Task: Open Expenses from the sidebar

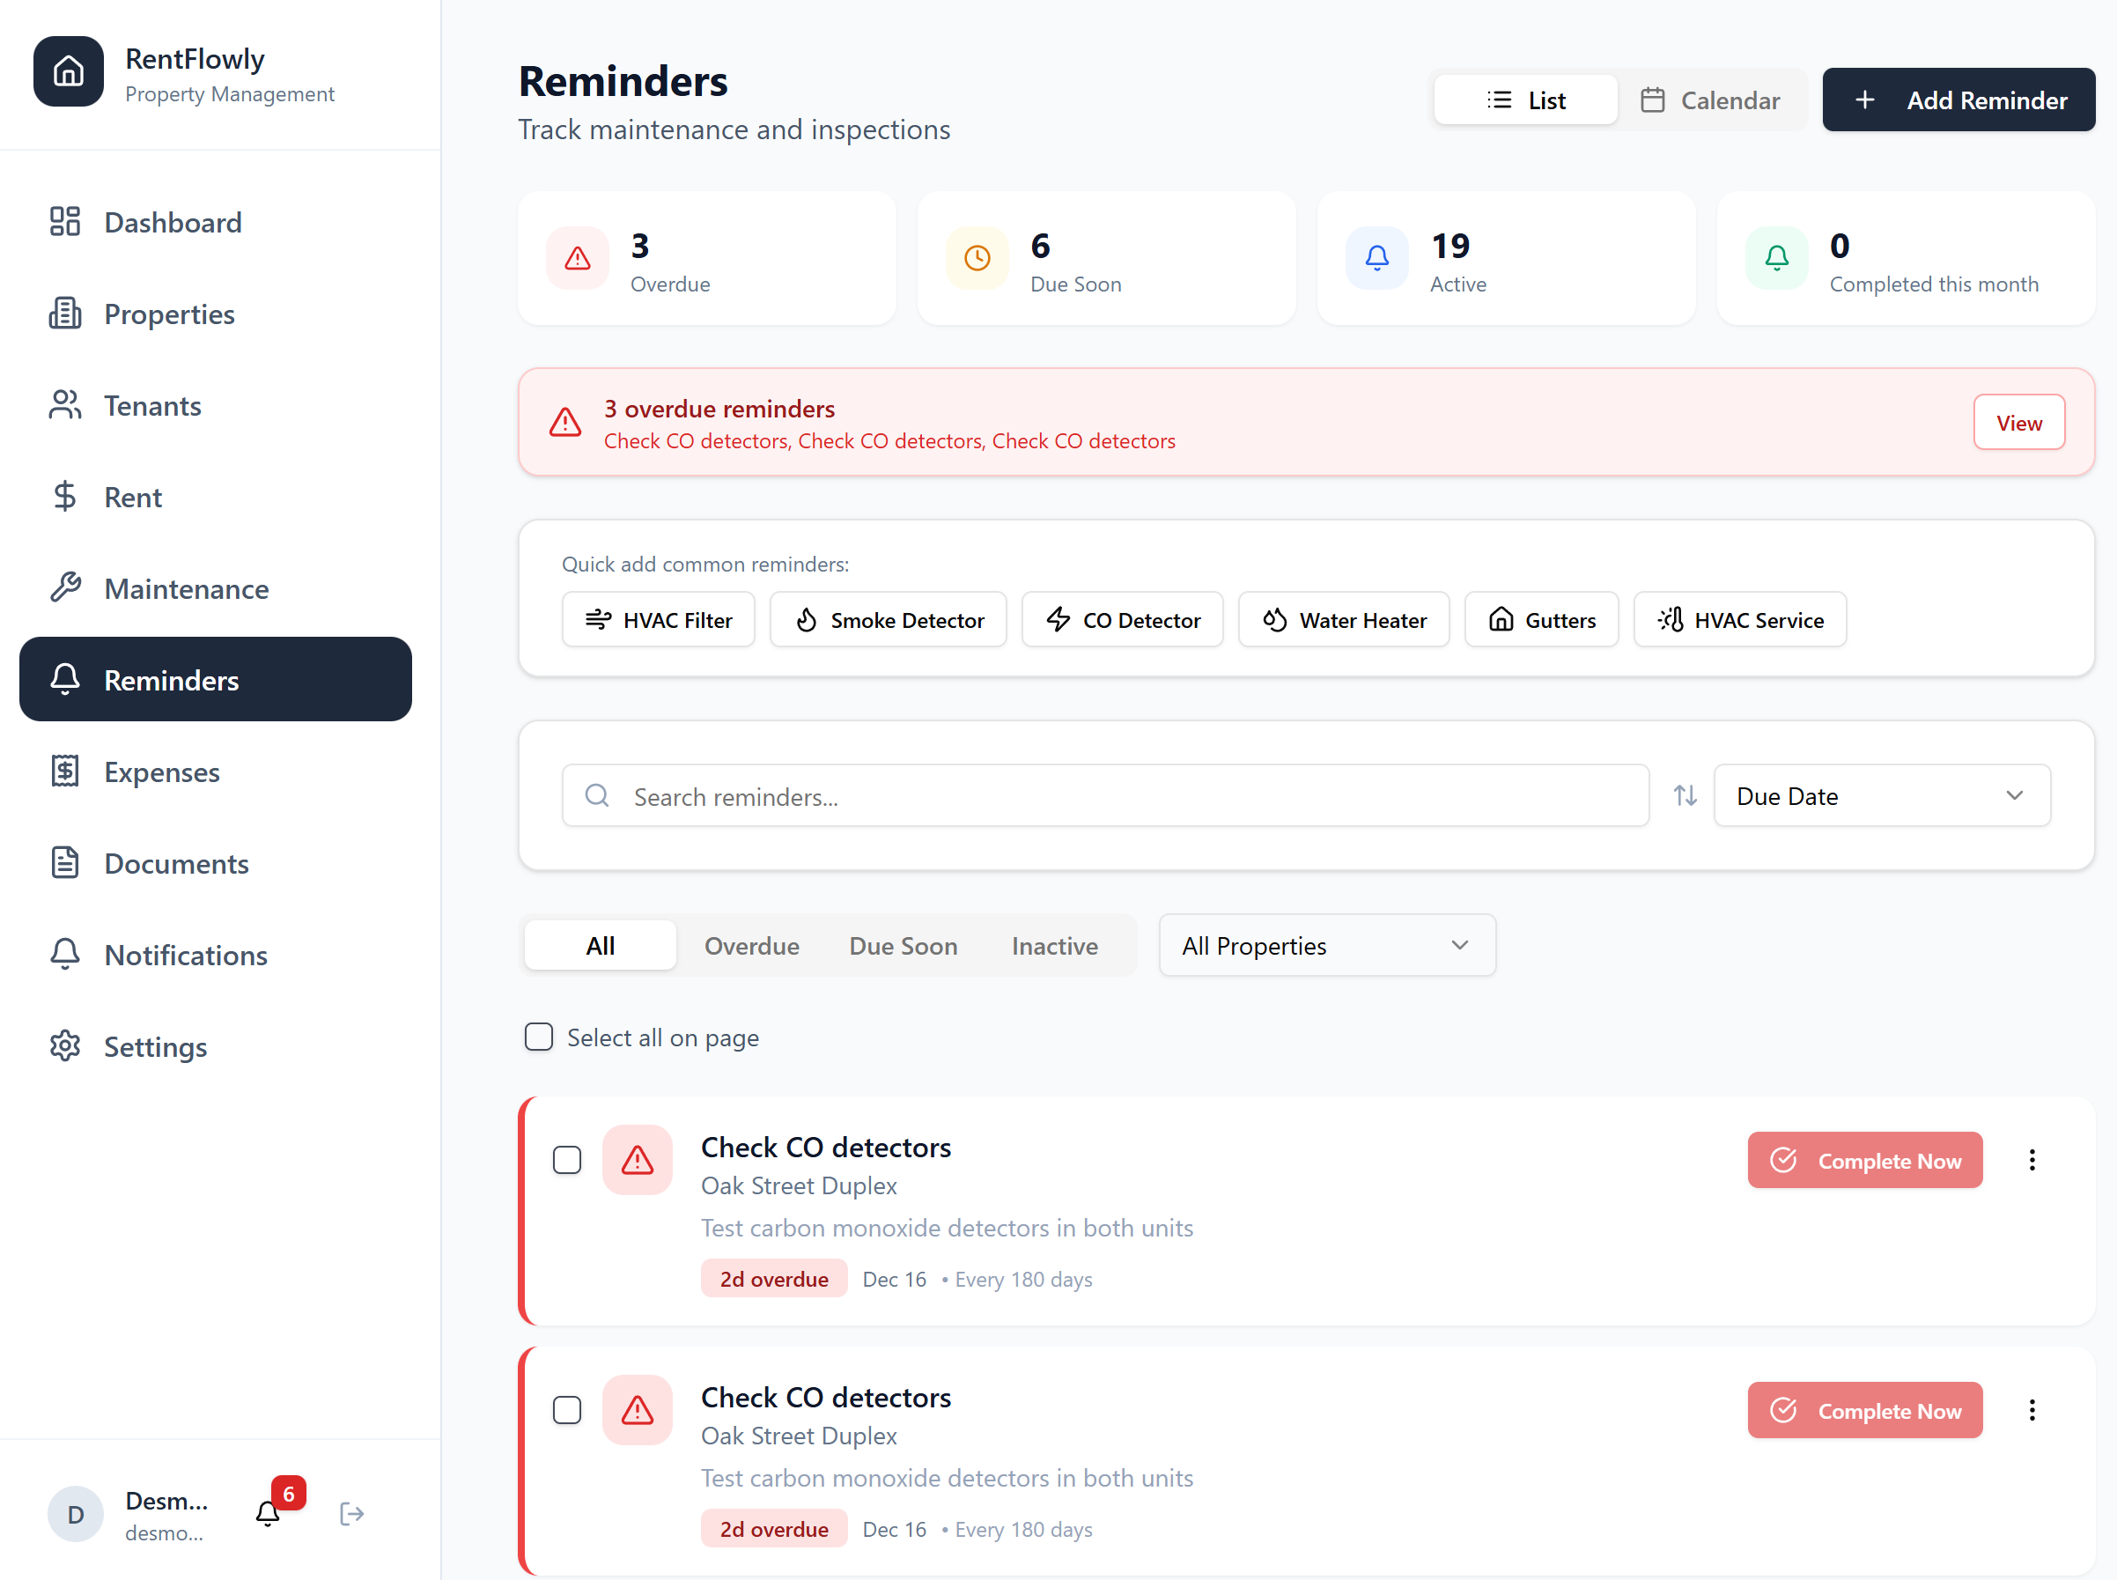Action: (x=160, y=772)
